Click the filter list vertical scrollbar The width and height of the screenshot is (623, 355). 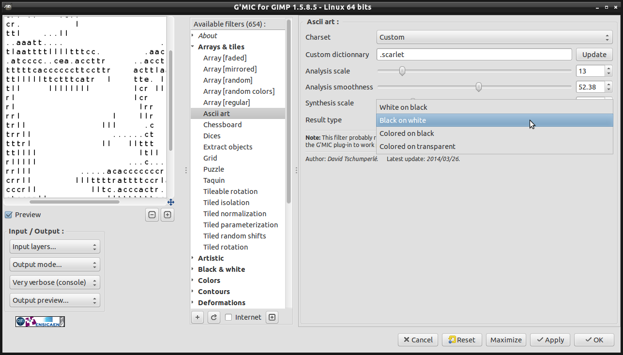[x=289, y=111]
